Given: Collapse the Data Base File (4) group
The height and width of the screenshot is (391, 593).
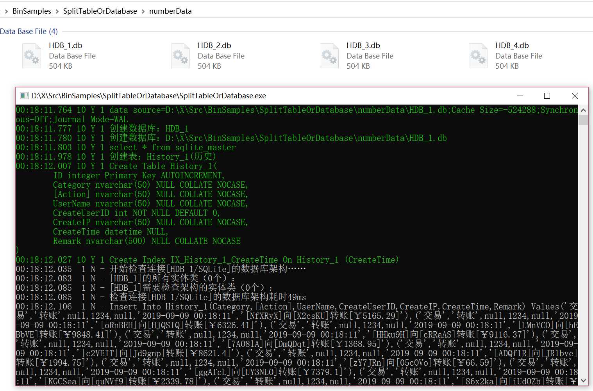Looking at the screenshot, I should pos(29,31).
